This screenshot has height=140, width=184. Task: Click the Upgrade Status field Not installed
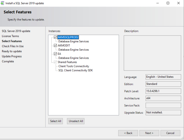(x=163, y=113)
